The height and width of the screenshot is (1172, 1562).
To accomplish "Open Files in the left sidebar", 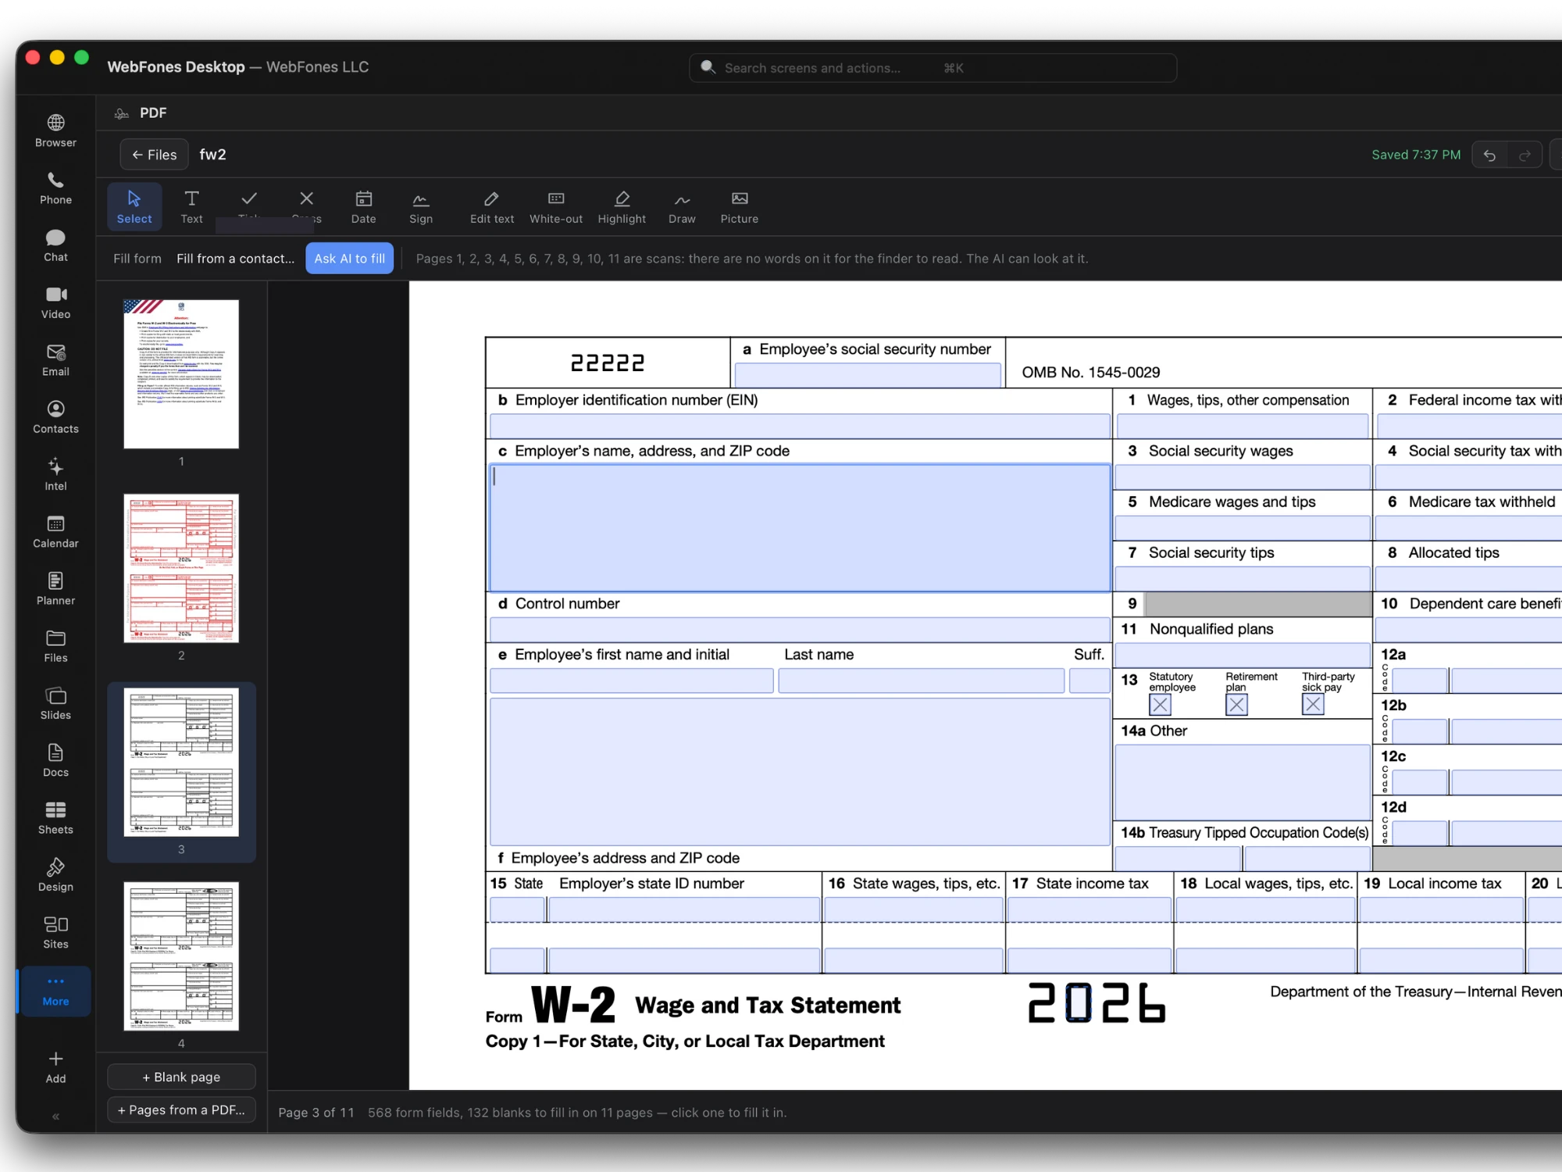I will click(x=55, y=646).
